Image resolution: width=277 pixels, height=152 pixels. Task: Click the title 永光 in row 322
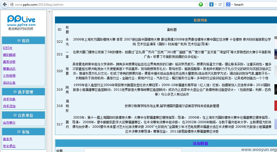(x=67, y=42)
